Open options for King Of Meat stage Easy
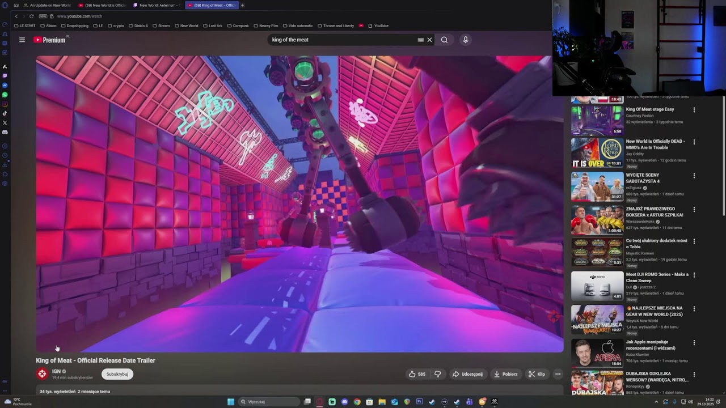Image resolution: width=726 pixels, height=408 pixels. click(x=694, y=110)
